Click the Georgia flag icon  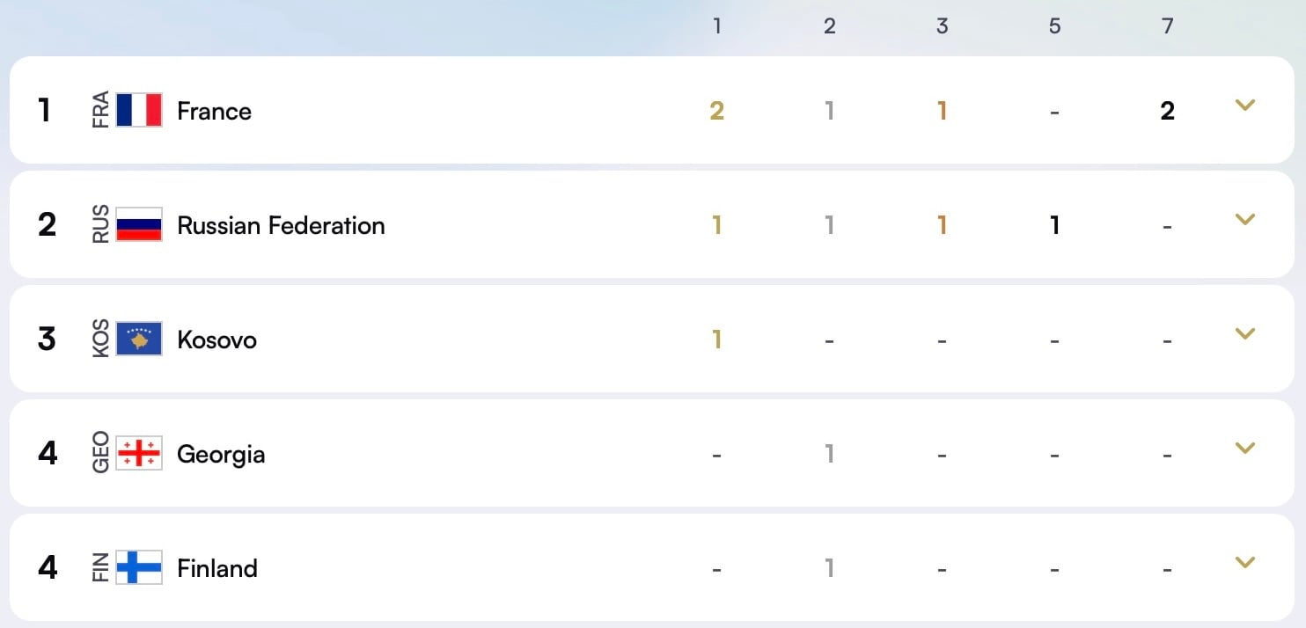click(x=139, y=454)
